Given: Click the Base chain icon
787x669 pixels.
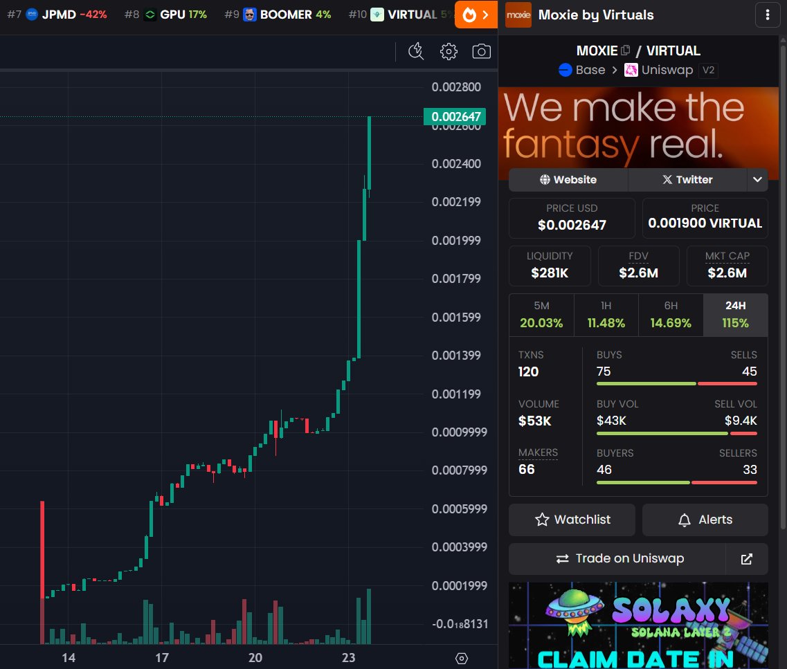Looking at the screenshot, I should coord(565,70).
